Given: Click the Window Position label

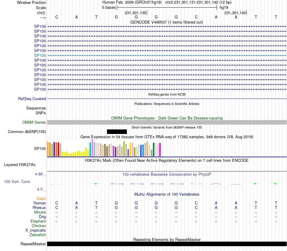Looking at the screenshot, I should coord(31,2).
